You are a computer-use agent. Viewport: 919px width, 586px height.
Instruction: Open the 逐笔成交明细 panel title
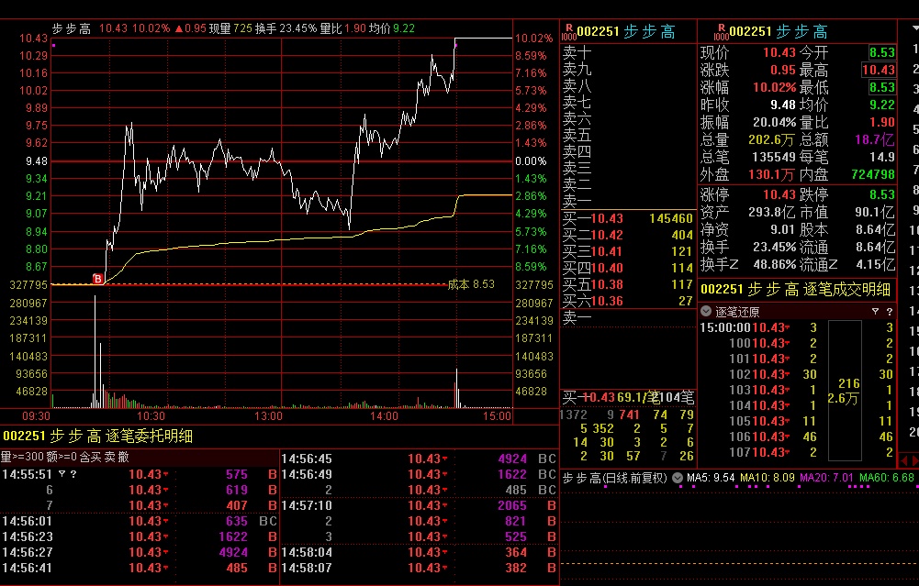(795, 289)
